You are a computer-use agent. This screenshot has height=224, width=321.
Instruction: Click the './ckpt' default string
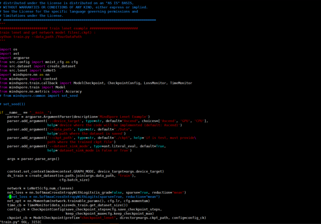click(122, 138)
